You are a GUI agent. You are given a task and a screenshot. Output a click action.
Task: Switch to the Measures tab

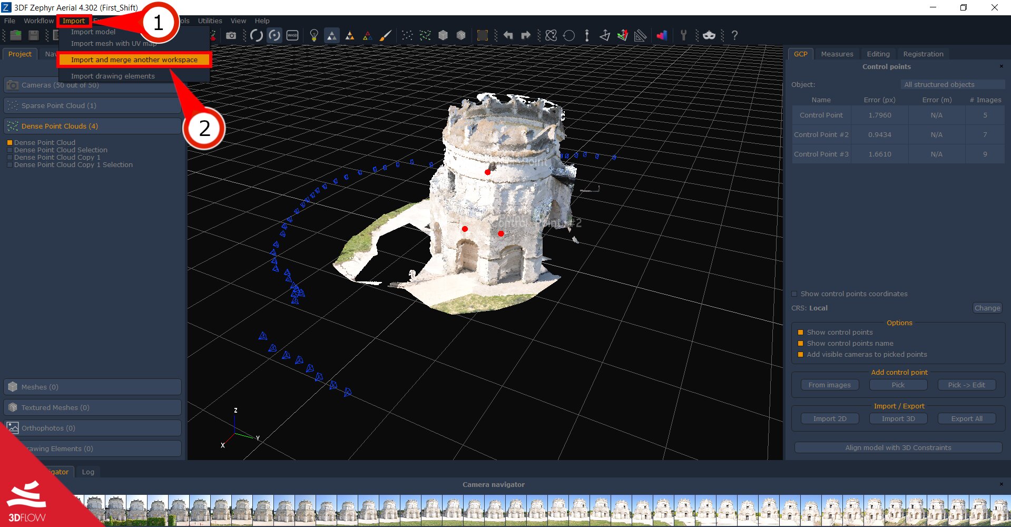click(837, 54)
